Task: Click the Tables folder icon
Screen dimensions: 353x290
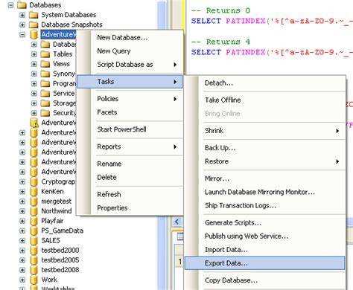Action: click(45, 54)
